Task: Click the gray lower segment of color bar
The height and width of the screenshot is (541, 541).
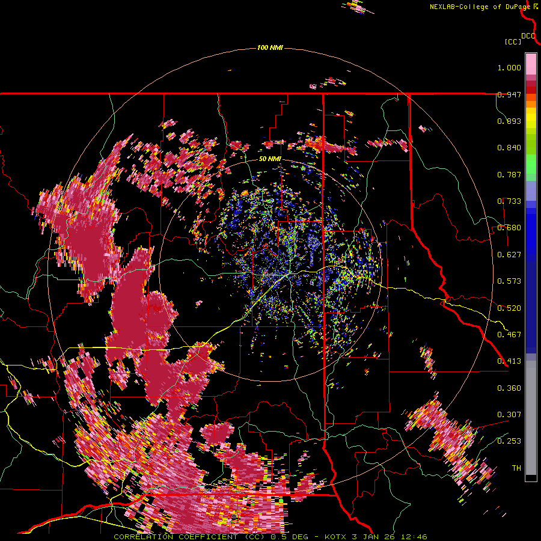Action: (x=531, y=418)
